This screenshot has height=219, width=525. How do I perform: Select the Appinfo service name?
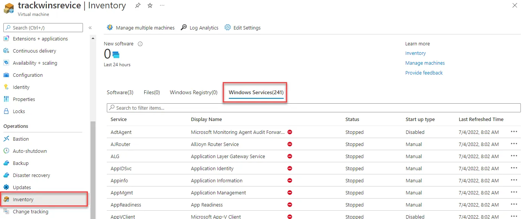pyautogui.click(x=120, y=180)
